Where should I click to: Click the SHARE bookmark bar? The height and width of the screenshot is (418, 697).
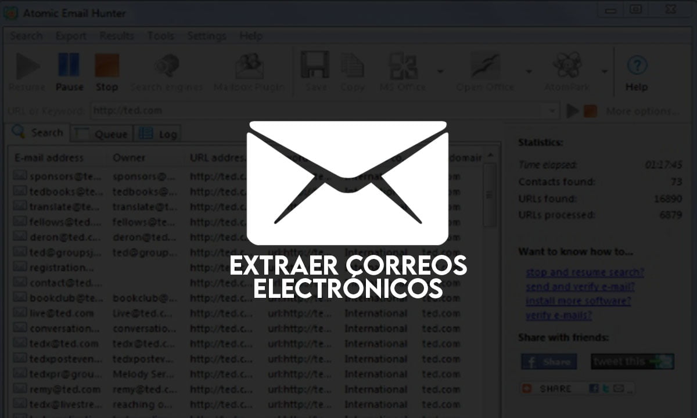(577, 388)
